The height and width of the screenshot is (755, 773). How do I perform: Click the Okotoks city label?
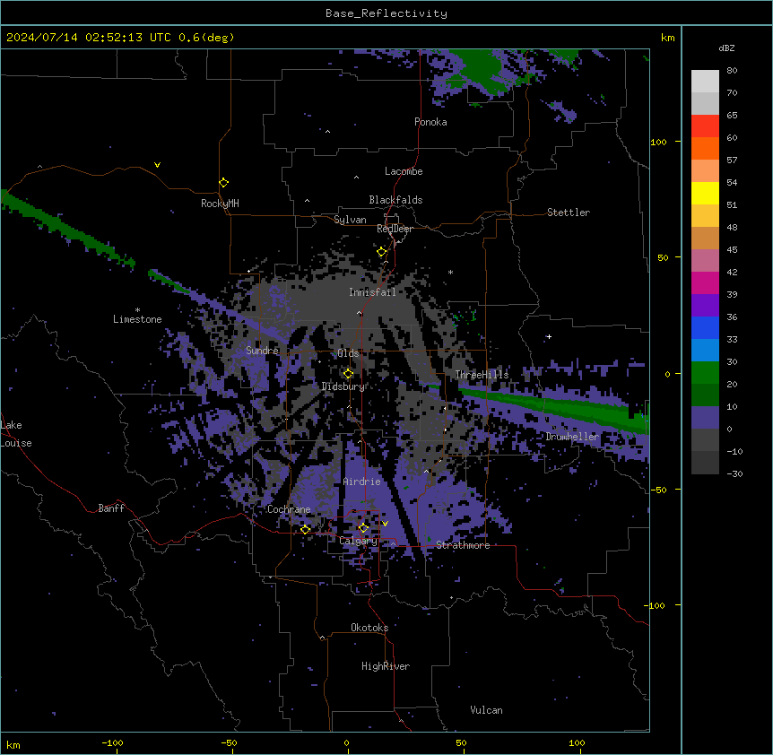click(x=369, y=628)
